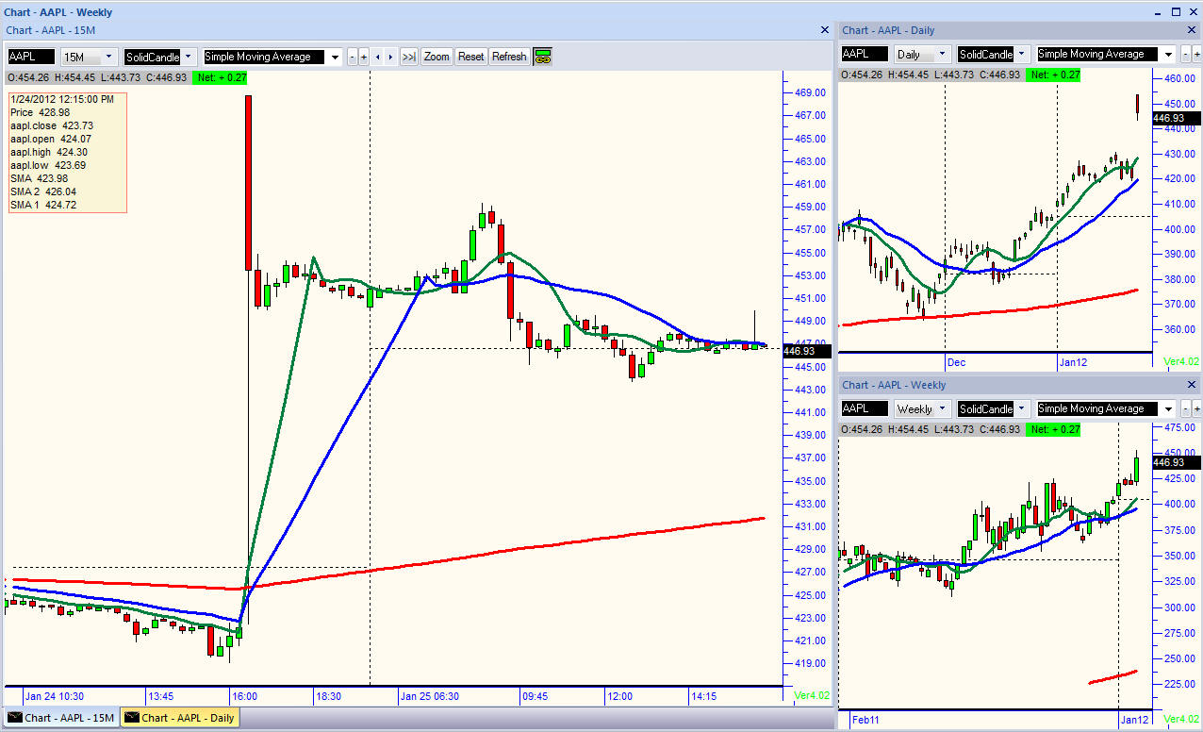This screenshot has height=732, width=1203.
Task: Toggle the chart link icon in 15M toolbar
Action: tap(542, 57)
